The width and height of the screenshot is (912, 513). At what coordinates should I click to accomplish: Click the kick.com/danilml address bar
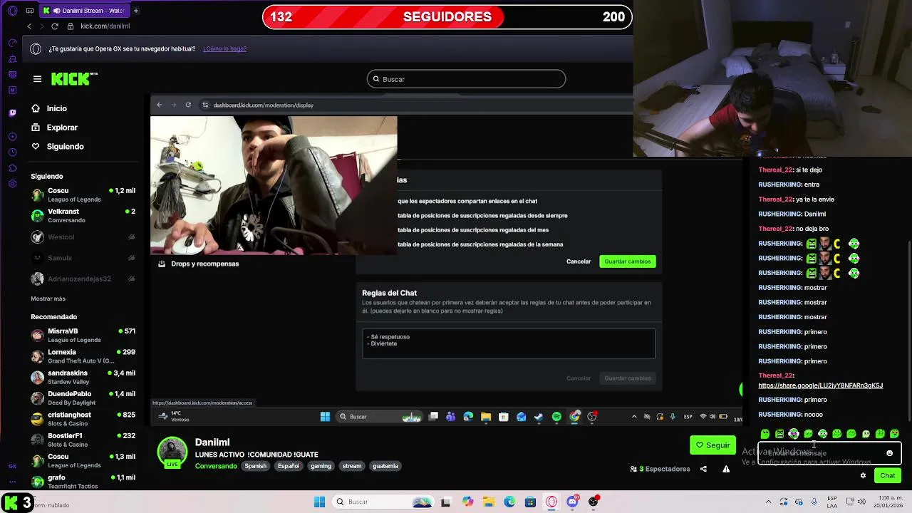pyautogui.click(x=105, y=26)
